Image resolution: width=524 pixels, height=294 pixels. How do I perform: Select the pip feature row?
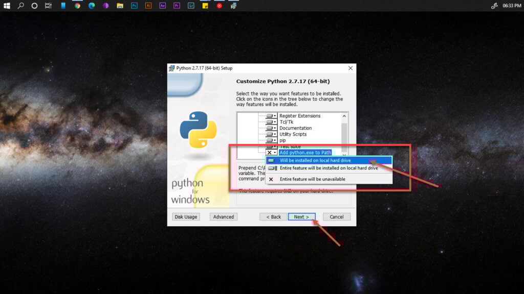point(282,140)
